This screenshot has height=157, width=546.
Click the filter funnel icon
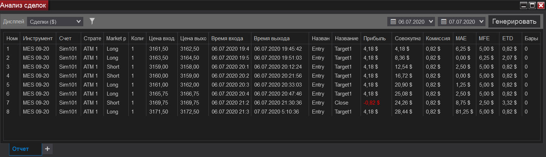coord(92,22)
